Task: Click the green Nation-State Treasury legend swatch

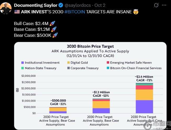Action: (x=23, y=68)
